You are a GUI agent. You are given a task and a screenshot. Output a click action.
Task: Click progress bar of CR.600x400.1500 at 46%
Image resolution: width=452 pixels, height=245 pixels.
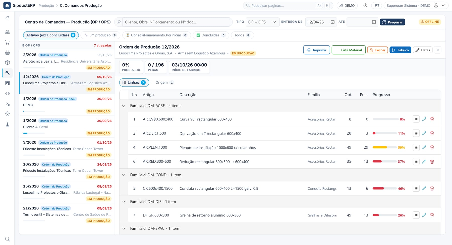[384, 188]
